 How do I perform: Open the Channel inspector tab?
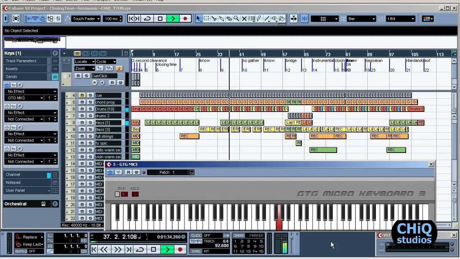25,174
